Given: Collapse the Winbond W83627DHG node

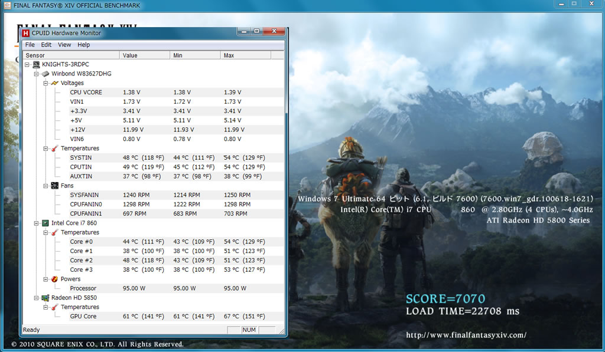Looking at the screenshot, I should pos(36,74).
